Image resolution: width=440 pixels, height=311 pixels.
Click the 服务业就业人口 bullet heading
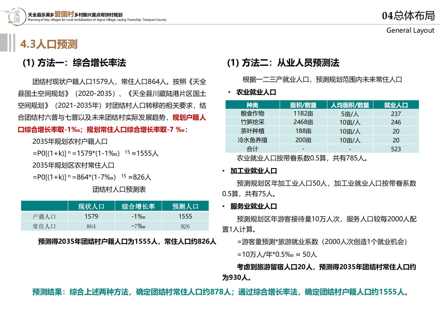pyautogui.click(x=254, y=206)
